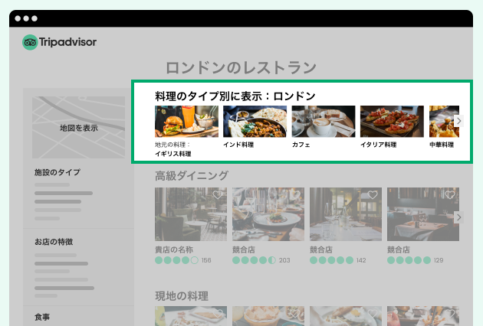Click the インド料理 label

click(238, 145)
